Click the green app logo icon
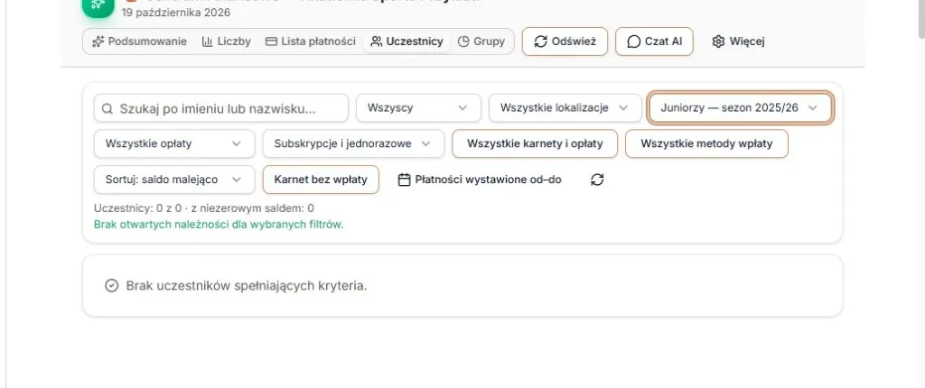This screenshot has height=388, width=925. point(98,6)
